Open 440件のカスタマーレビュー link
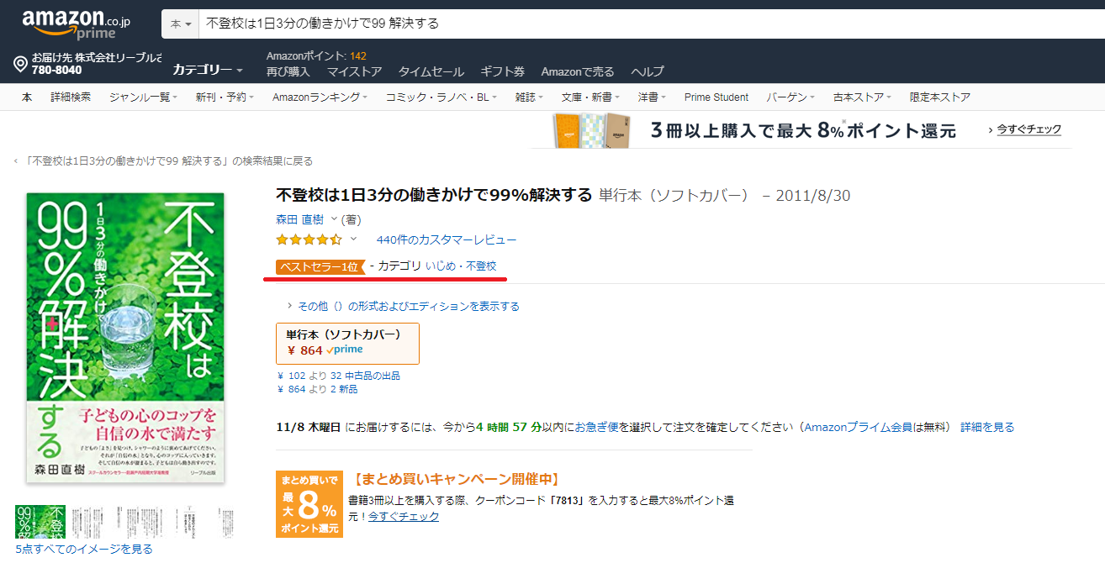The height and width of the screenshot is (563, 1105). tap(447, 239)
